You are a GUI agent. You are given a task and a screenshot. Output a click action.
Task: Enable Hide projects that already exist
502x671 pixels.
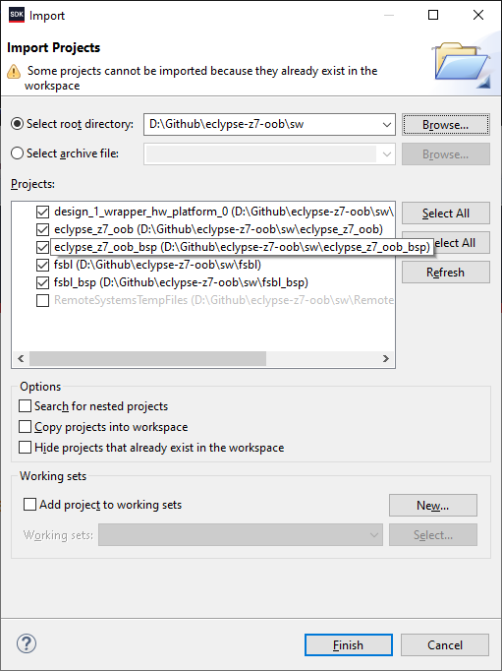pos(26,448)
